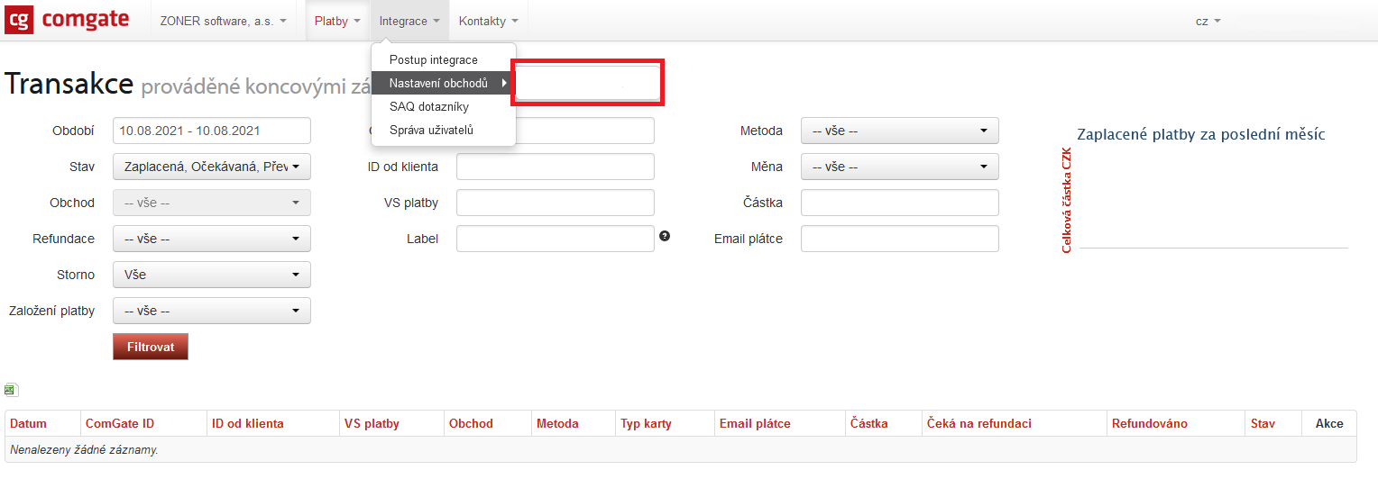Open the ZONER software account dropdown

(x=223, y=21)
